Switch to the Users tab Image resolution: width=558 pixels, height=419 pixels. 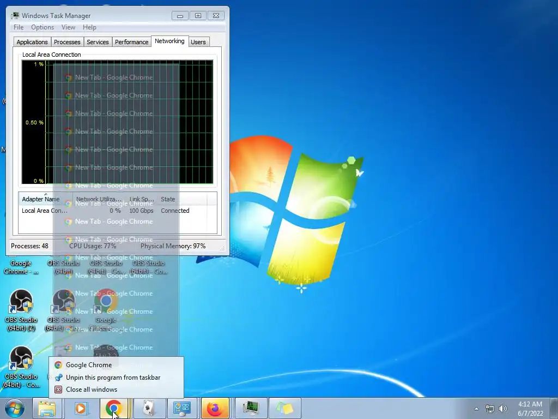point(198,42)
